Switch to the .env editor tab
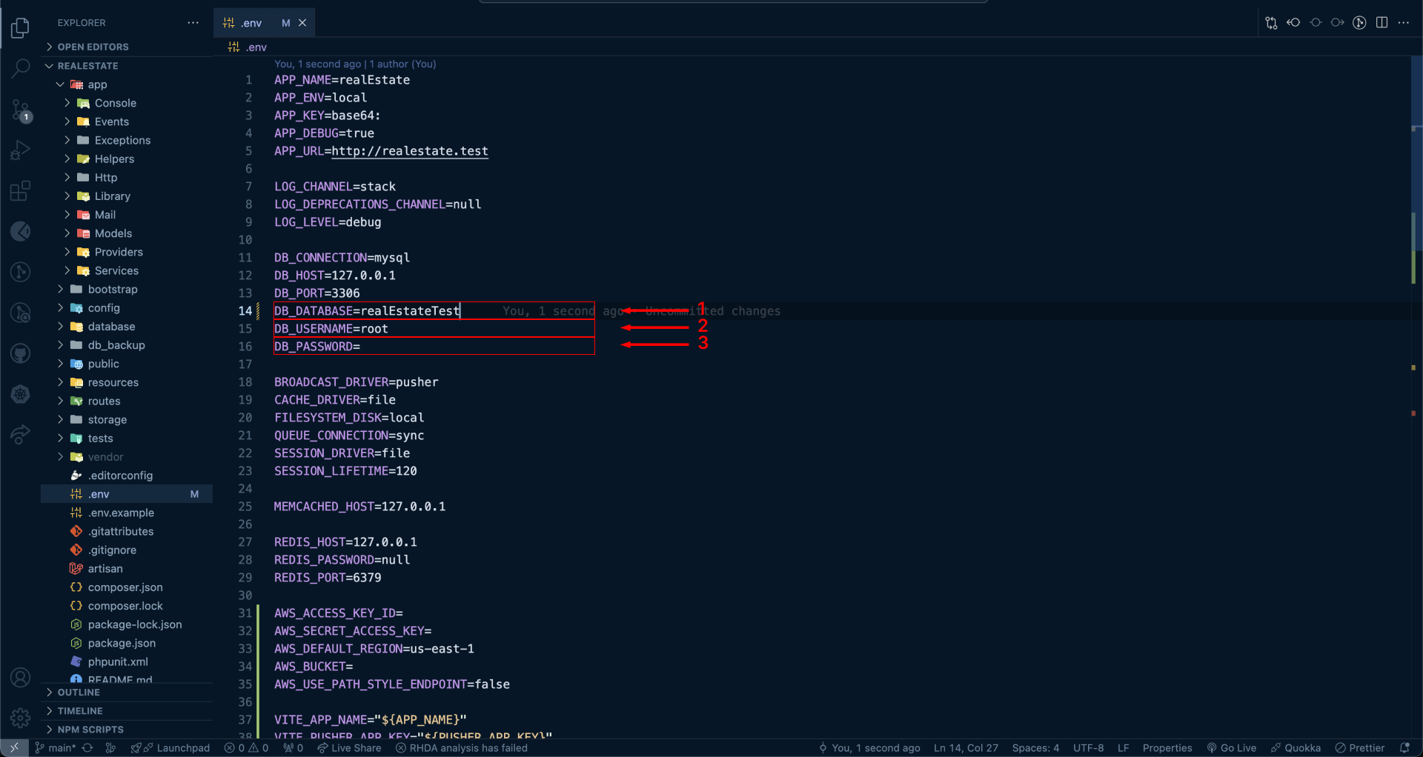The width and height of the screenshot is (1423, 757). pyautogui.click(x=252, y=23)
